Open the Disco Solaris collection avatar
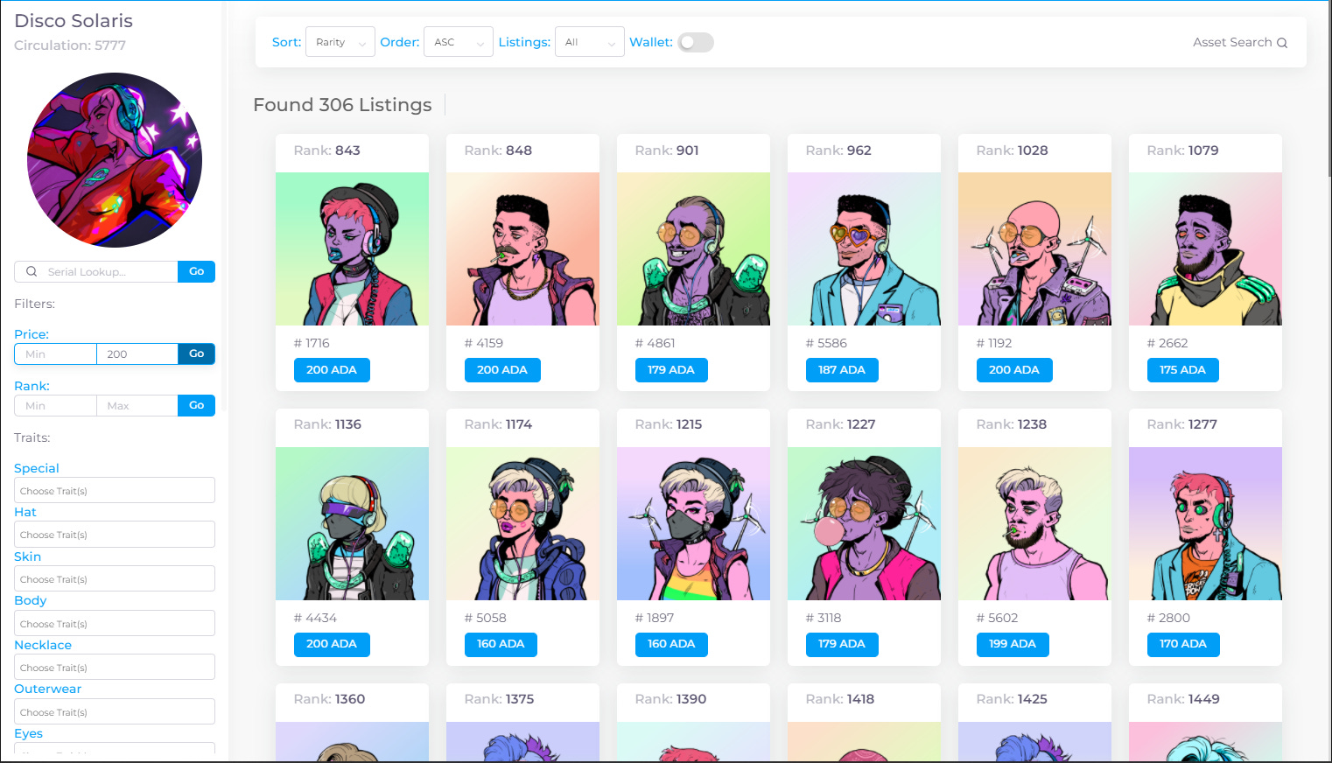The image size is (1332, 763). [x=115, y=160]
